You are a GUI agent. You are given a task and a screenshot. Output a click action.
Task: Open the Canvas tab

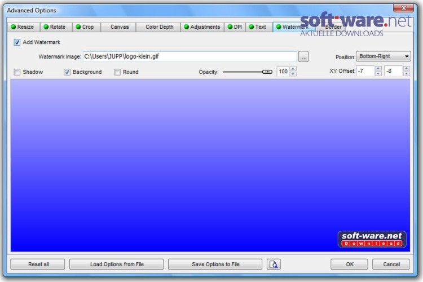118,27
